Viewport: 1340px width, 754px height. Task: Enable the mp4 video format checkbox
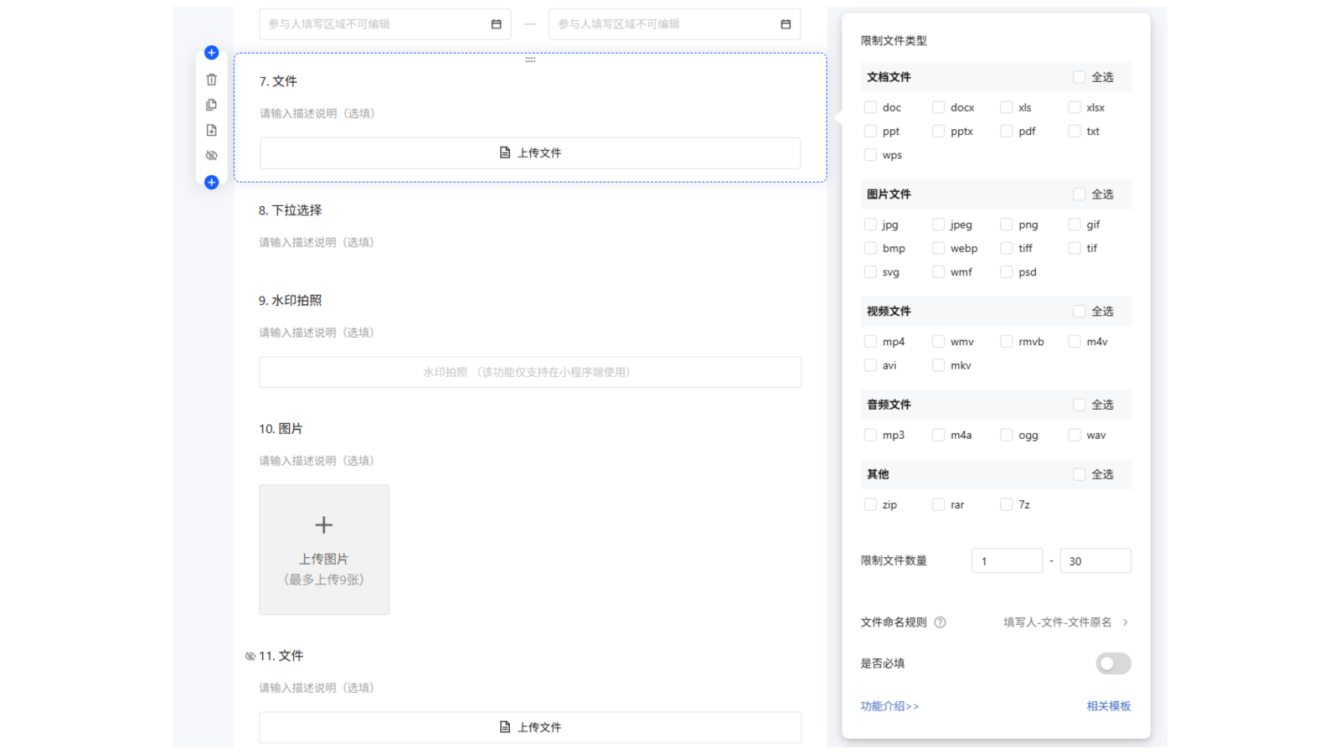pyautogui.click(x=870, y=342)
